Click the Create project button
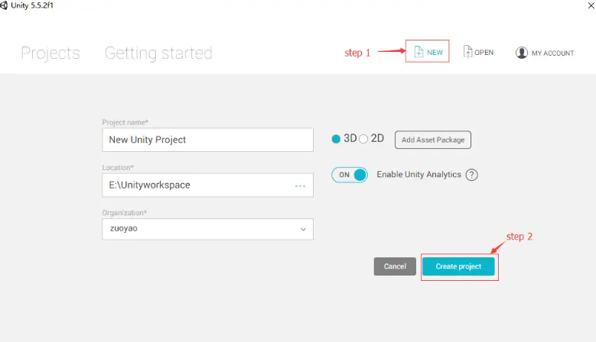 click(x=458, y=266)
